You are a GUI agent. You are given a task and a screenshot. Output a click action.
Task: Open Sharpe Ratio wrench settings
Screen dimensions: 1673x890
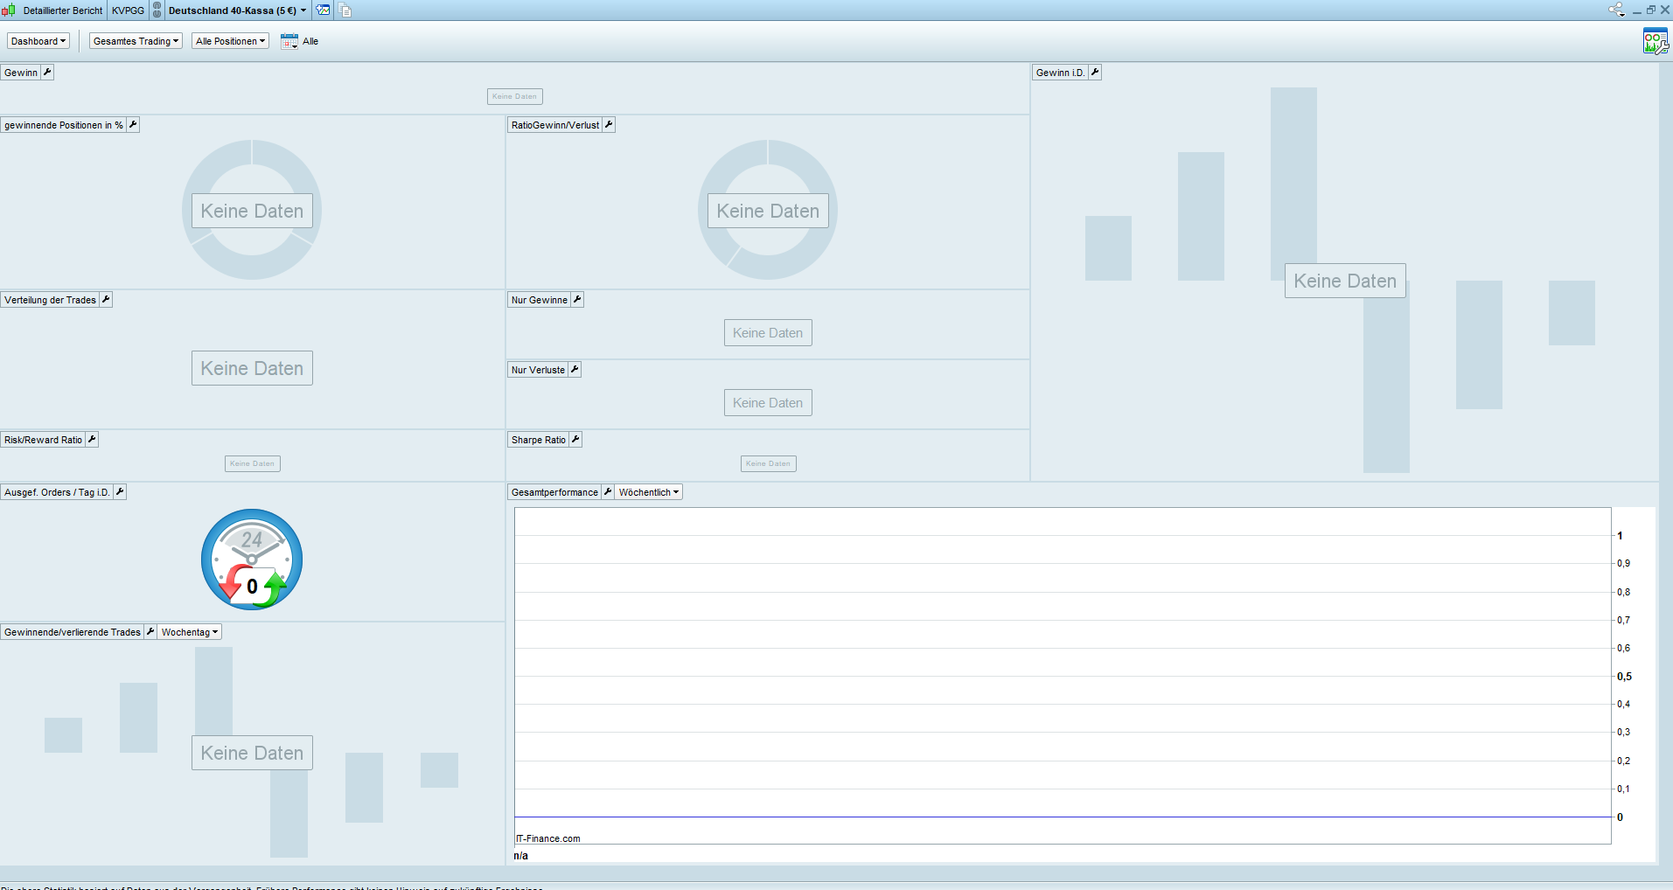point(575,440)
